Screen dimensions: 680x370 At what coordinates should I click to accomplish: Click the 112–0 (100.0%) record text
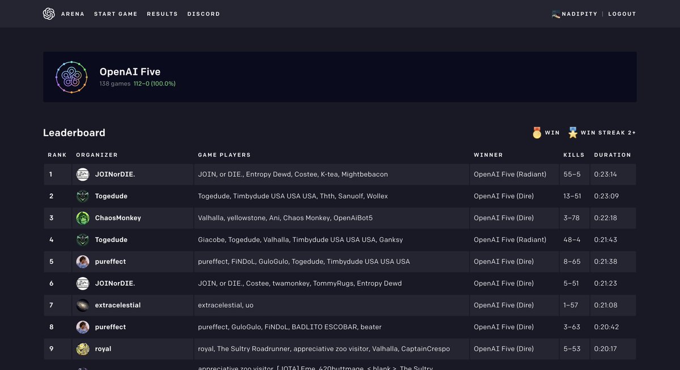(155, 84)
